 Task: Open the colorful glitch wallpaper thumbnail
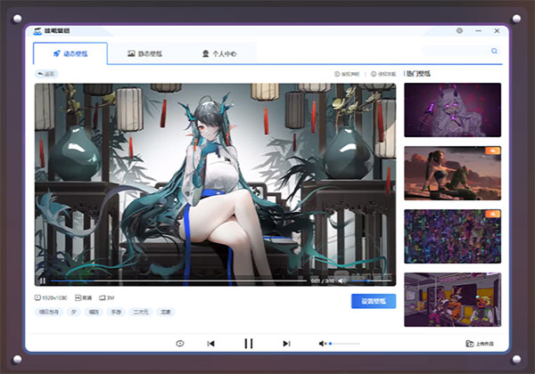pyautogui.click(x=452, y=236)
